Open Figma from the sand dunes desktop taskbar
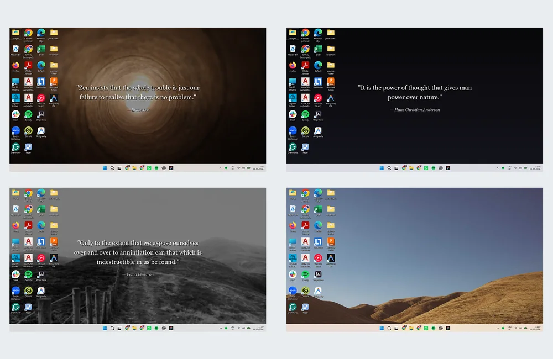Viewport: 553px width, 359px height. point(448,328)
